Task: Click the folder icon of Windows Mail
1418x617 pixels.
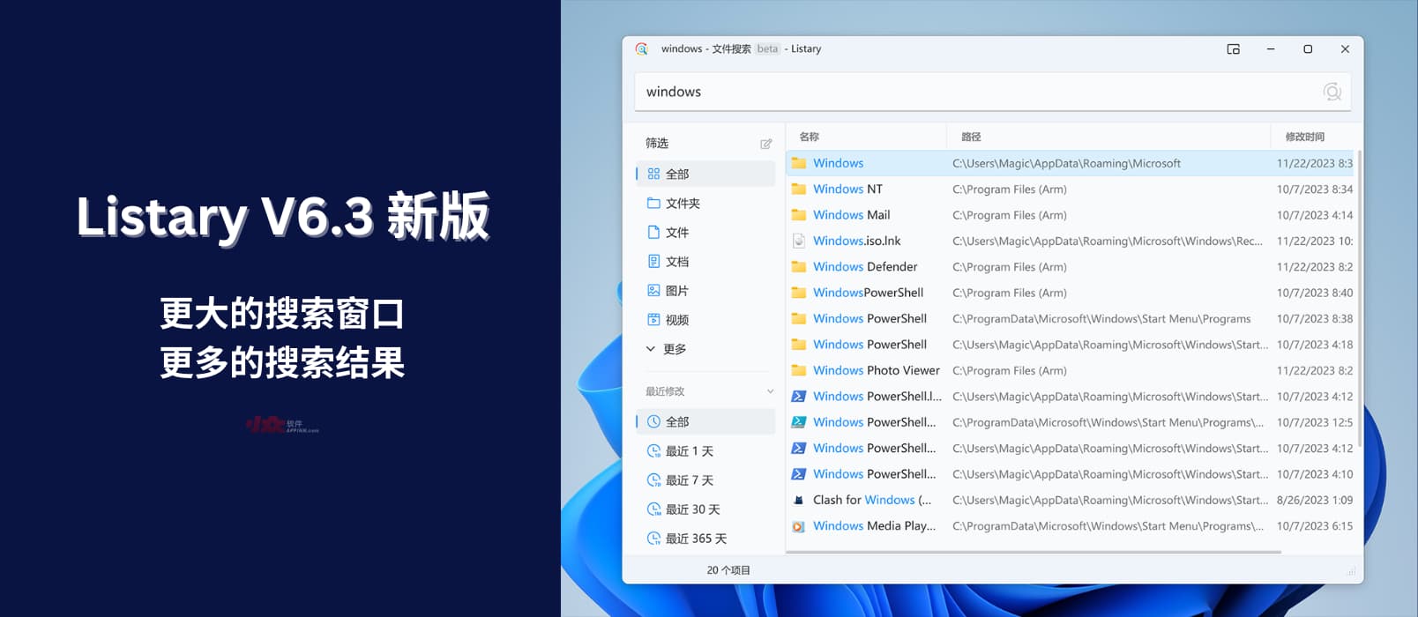Action: point(799,215)
